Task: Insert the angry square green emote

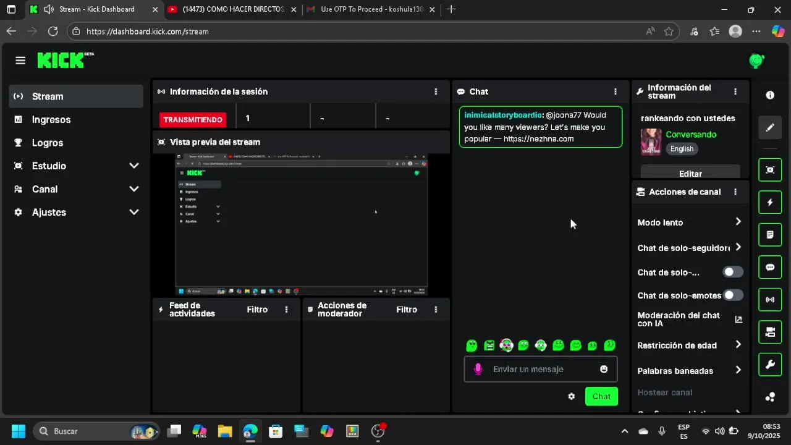Action: click(489, 345)
